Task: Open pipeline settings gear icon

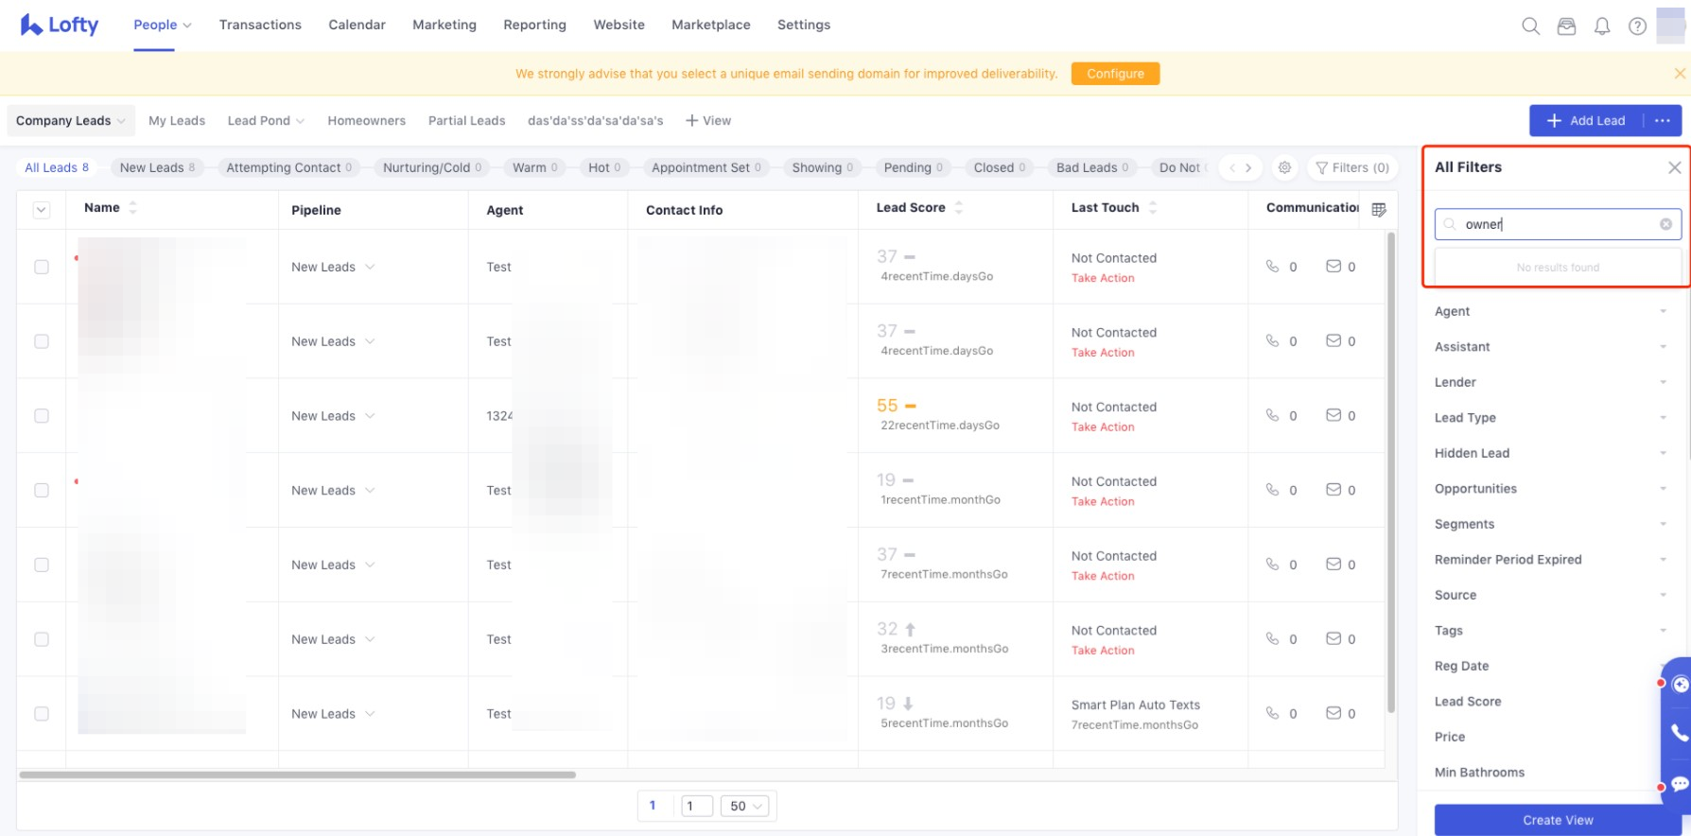Action: 1284,167
